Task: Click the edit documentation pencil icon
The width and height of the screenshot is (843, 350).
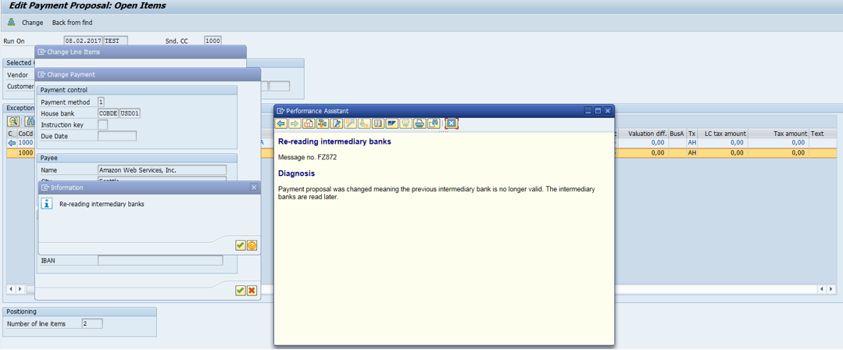Action: pyautogui.click(x=337, y=124)
